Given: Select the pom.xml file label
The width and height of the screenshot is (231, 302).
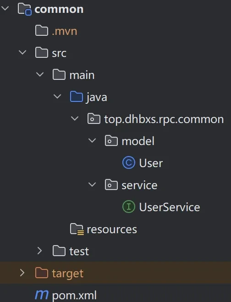Looking at the screenshot, I should tap(74, 295).
